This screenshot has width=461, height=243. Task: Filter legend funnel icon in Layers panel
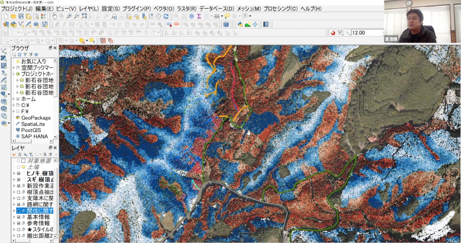(31, 154)
